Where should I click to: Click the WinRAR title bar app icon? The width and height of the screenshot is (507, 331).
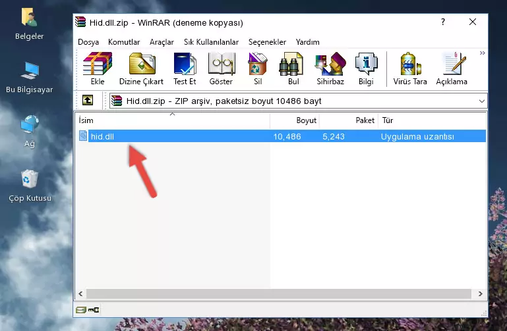(80, 22)
